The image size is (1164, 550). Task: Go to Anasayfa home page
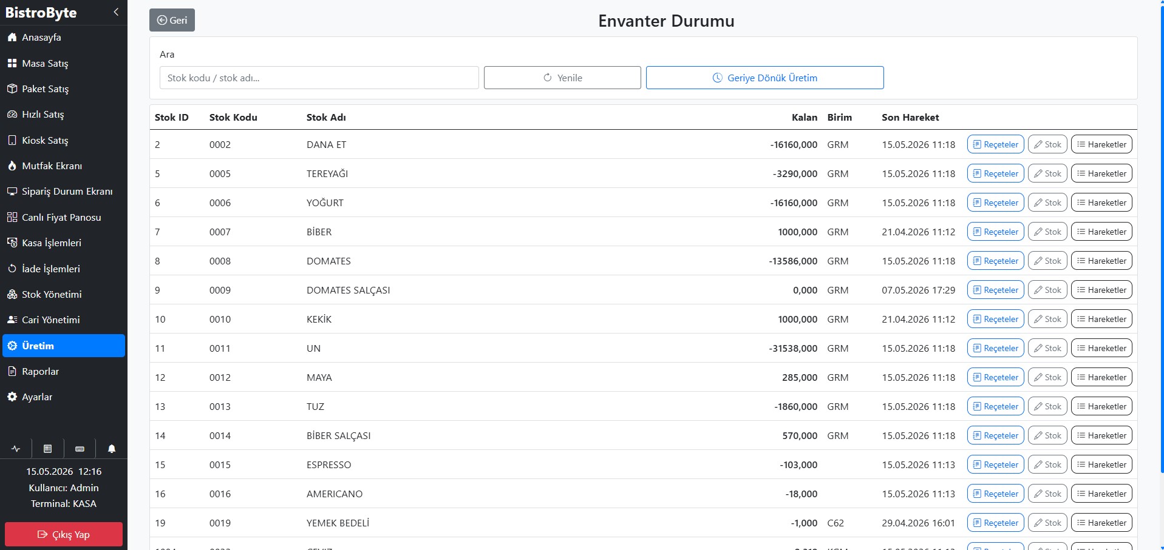click(64, 38)
